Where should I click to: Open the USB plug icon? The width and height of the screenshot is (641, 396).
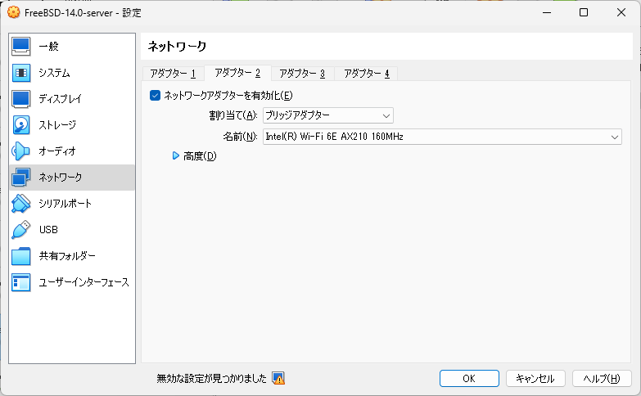click(x=20, y=230)
